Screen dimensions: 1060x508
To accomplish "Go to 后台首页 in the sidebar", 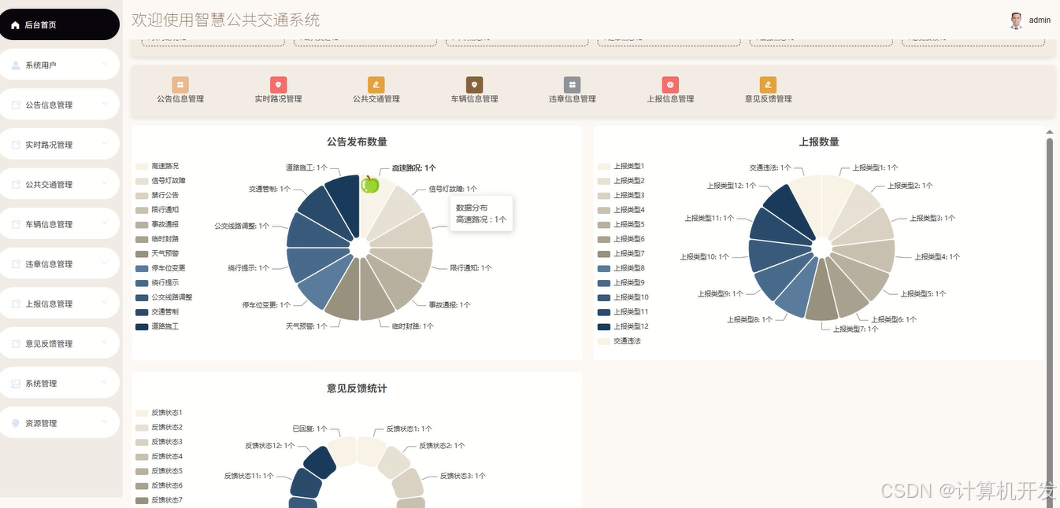I will click(60, 24).
